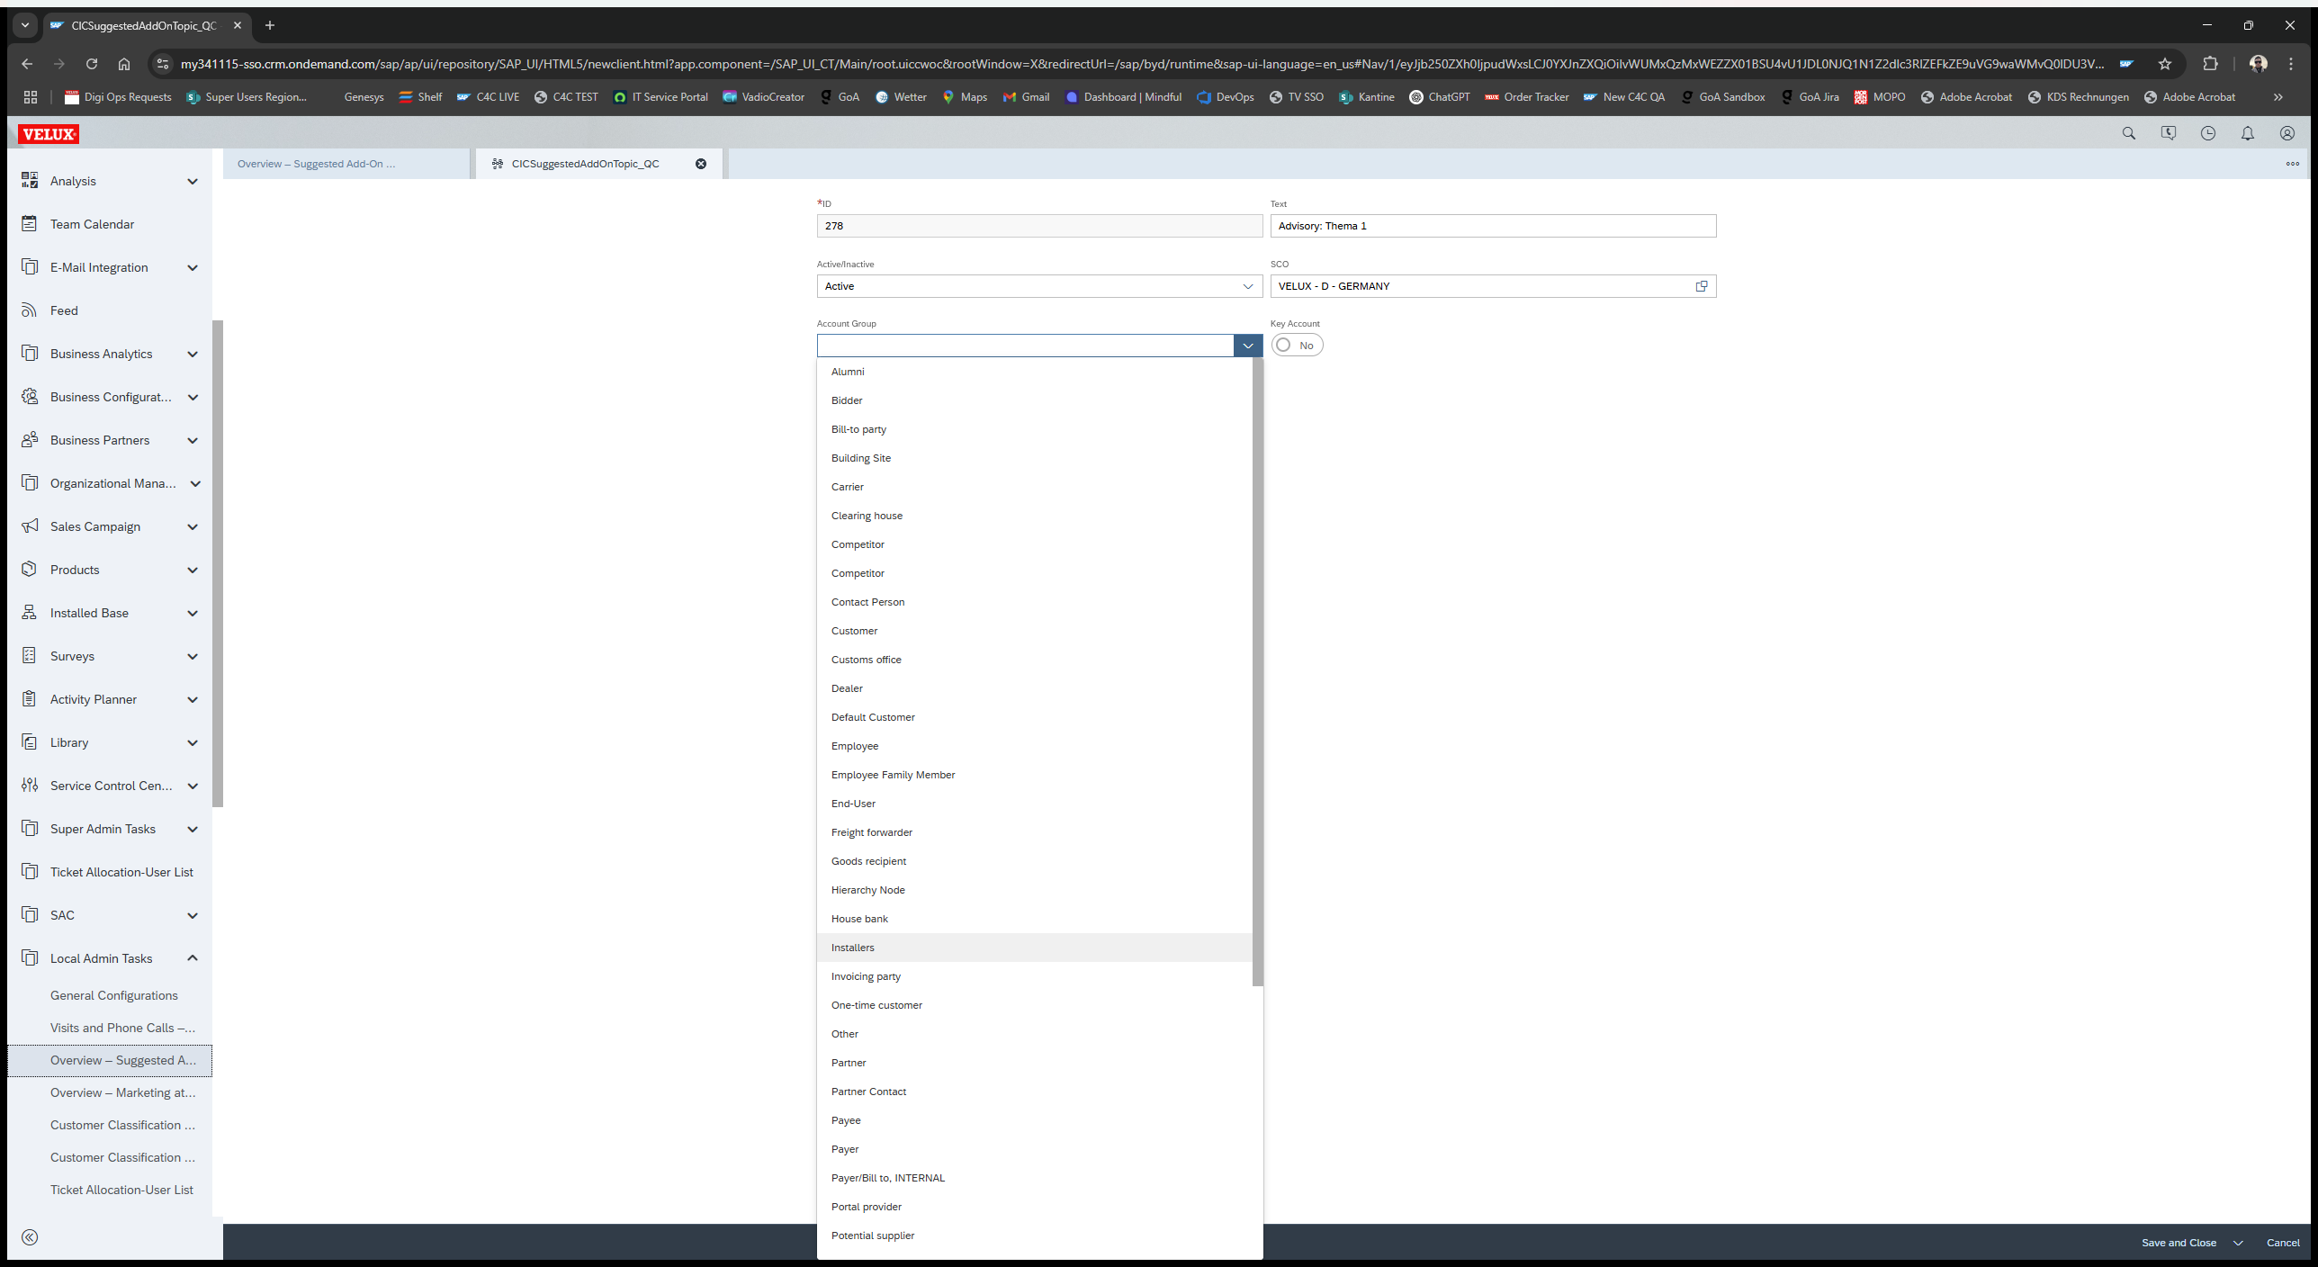2318x1267 pixels.
Task: Select Building Site from the Account Group list
Action: point(1035,458)
